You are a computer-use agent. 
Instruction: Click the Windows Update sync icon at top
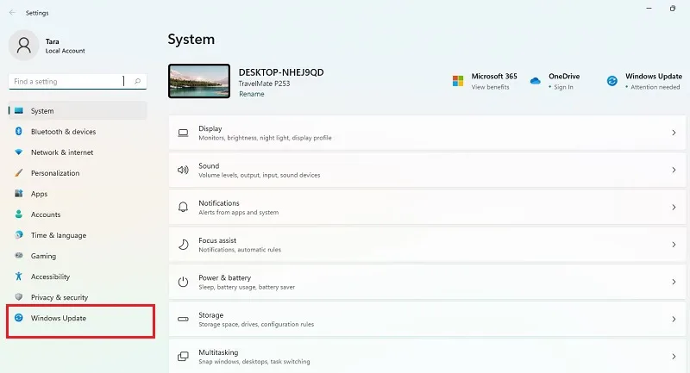pos(612,81)
